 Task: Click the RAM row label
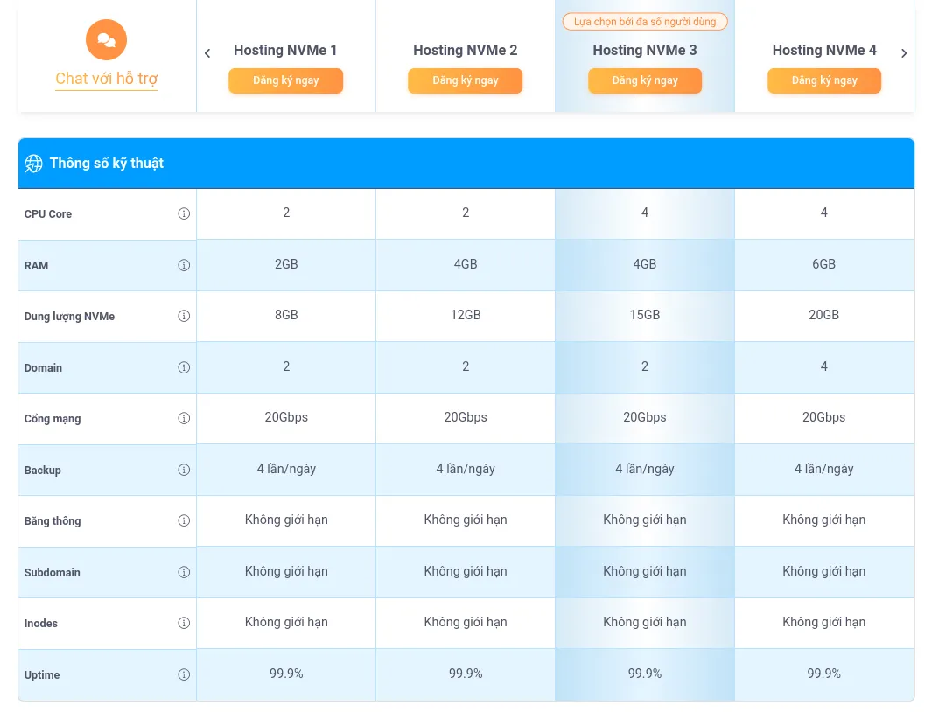[x=36, y=266]
